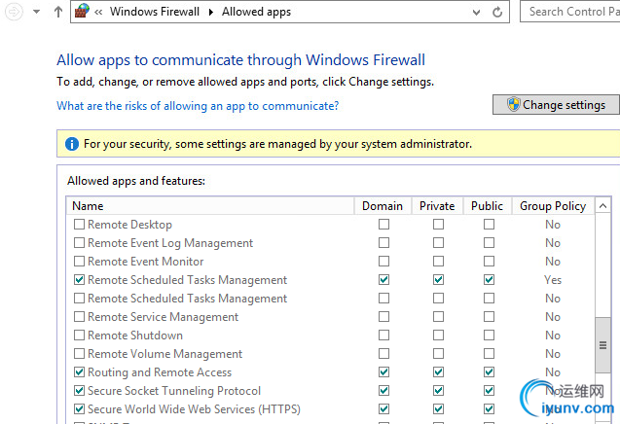Select Remote Event Log Management row text
The width and height of the screenshot is (620, 424).
(x=170, y=243)
